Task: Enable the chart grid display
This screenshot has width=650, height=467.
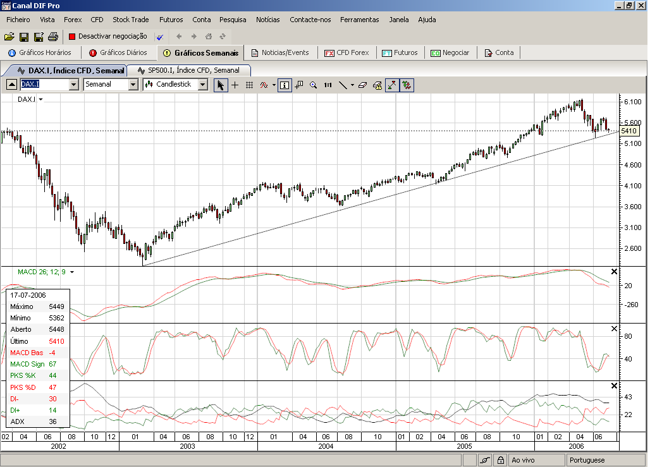Action: [248, 85]
